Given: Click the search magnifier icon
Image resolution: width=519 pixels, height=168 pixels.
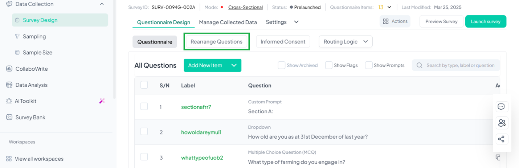Looking at the screenshot, I should (x=419, y=65).
